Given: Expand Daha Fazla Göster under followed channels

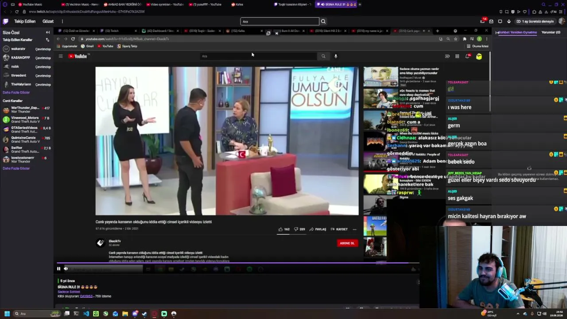Looking at the screenshot, I should [x=16, y=93].
